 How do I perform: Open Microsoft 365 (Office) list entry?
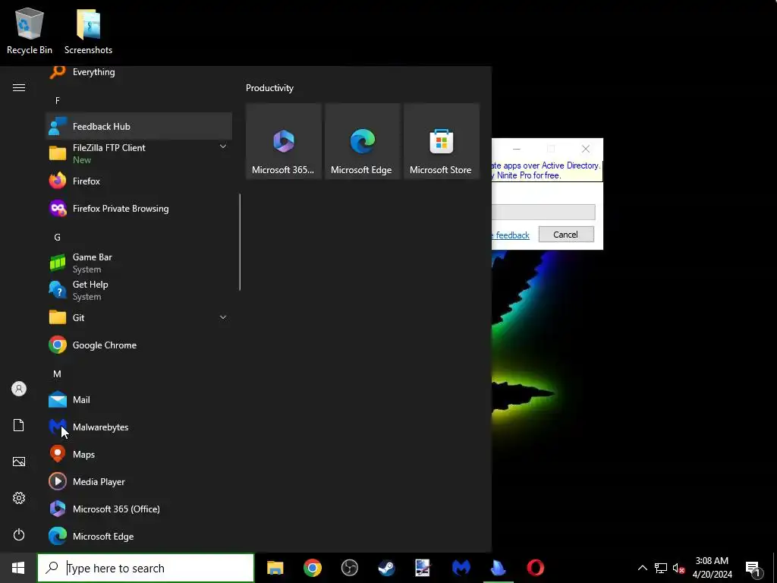pos(139,509)
